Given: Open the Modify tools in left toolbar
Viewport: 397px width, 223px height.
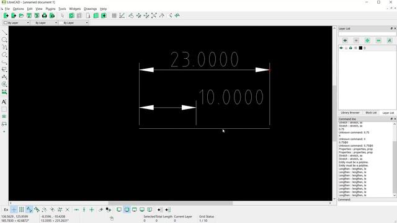Looking at the screenshot, I should tap(4, 84).
